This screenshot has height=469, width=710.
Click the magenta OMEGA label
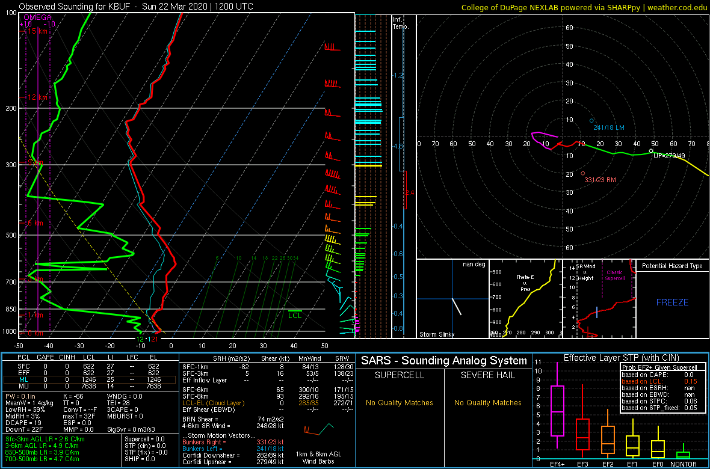point(37,17)
